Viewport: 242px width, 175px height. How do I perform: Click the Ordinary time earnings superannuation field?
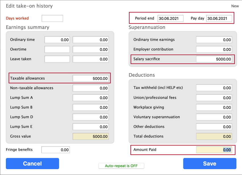click(x=214, y=40)
